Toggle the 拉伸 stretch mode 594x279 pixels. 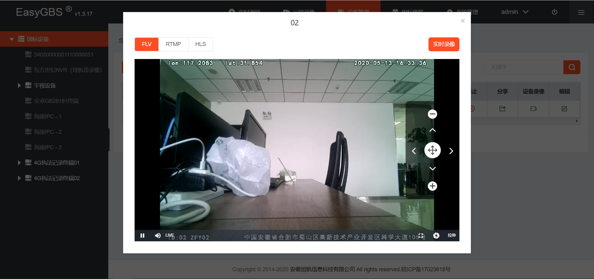coord(451,235)
